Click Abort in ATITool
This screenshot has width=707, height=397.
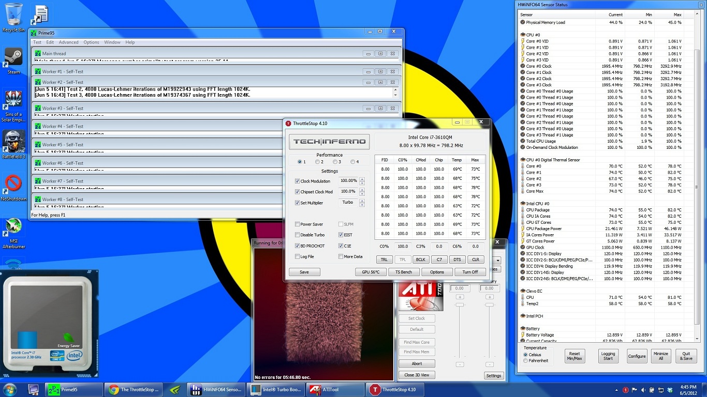(x=417, y=363)
